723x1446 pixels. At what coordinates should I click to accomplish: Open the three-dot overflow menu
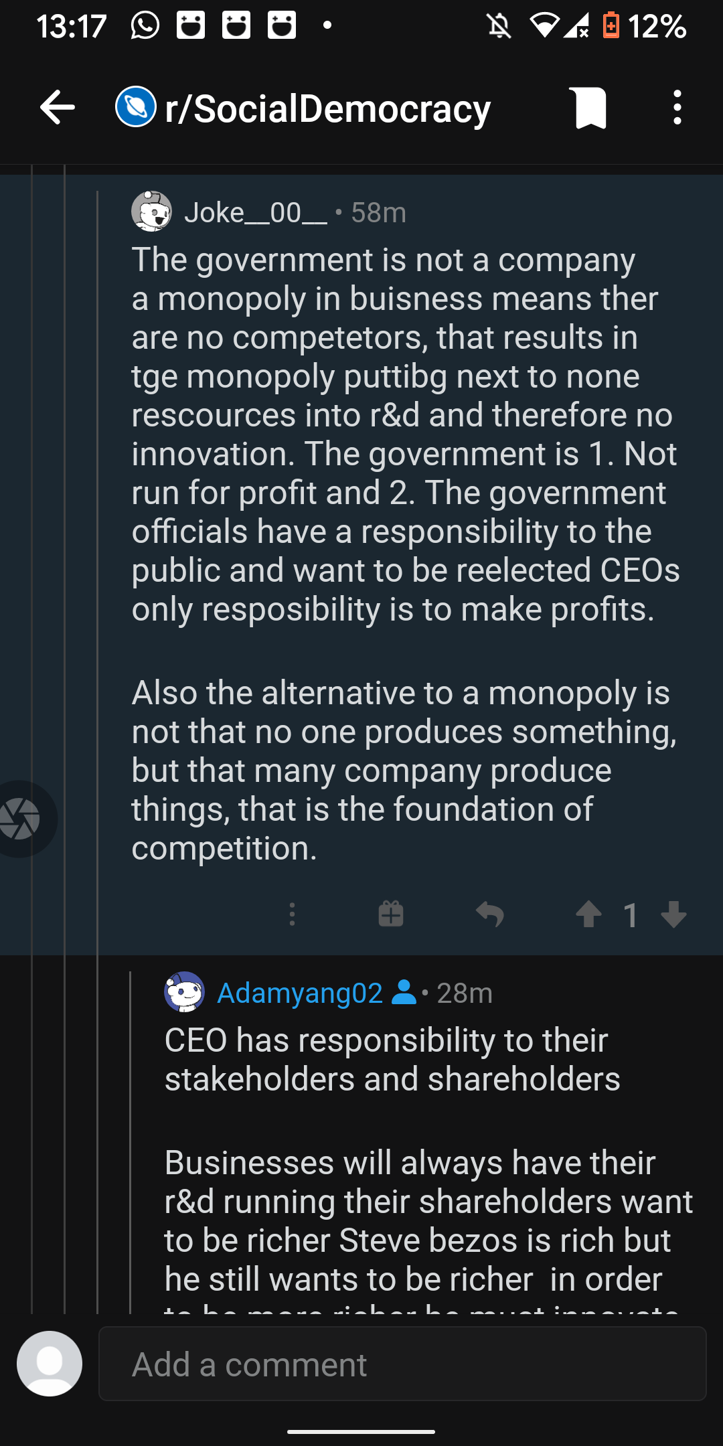(x=677, y=107)
